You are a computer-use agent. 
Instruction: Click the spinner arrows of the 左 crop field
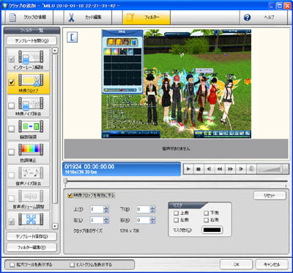coord(106,220)
